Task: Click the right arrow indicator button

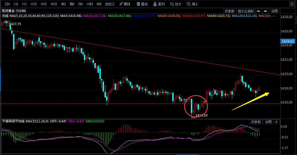Action: [265, 11]
